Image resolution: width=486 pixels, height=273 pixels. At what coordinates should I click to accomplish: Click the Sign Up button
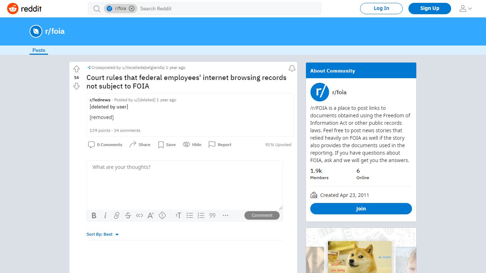point(430,9)
